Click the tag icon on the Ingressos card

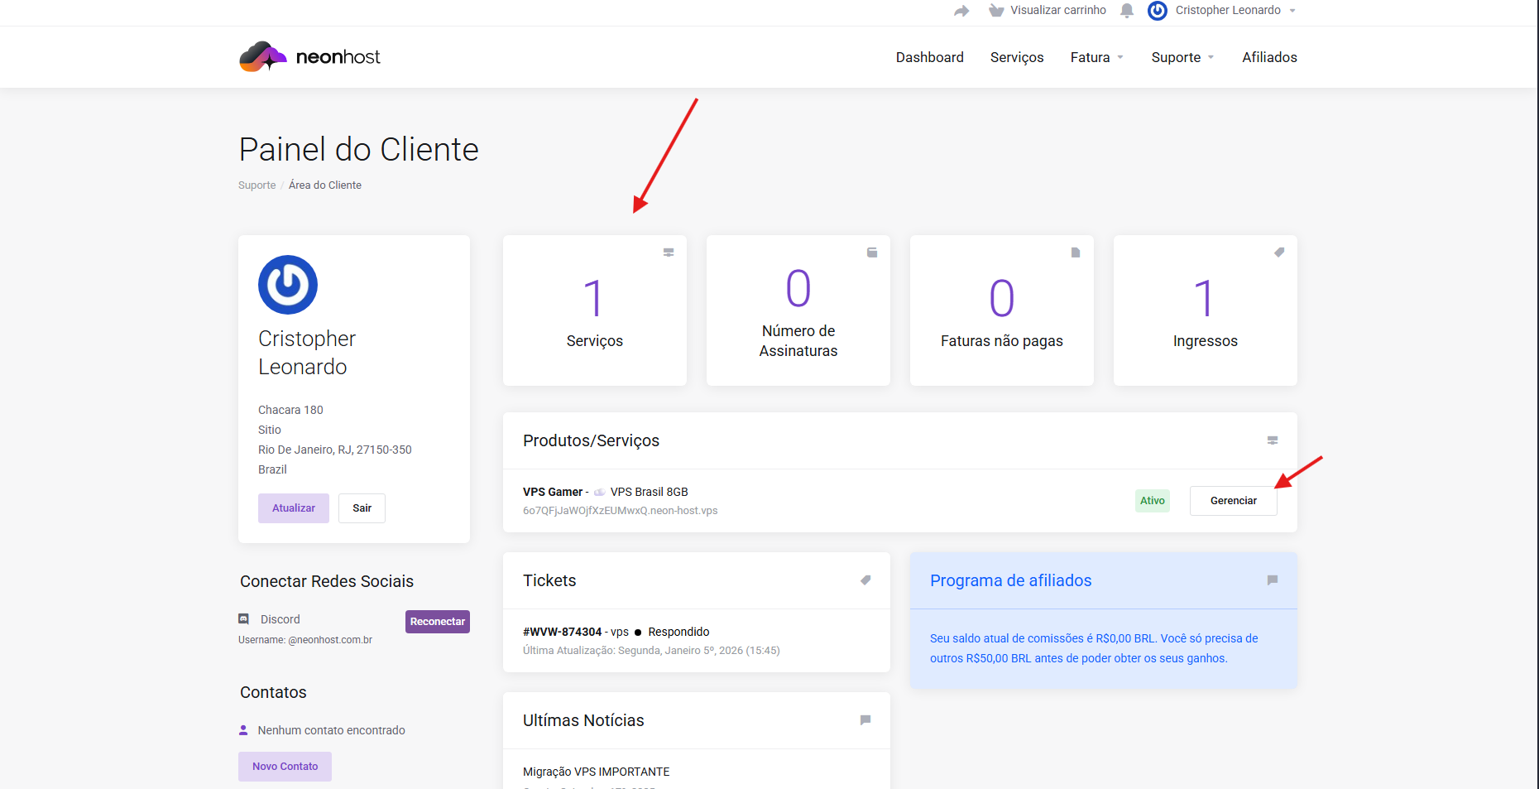click(1279, 253)
